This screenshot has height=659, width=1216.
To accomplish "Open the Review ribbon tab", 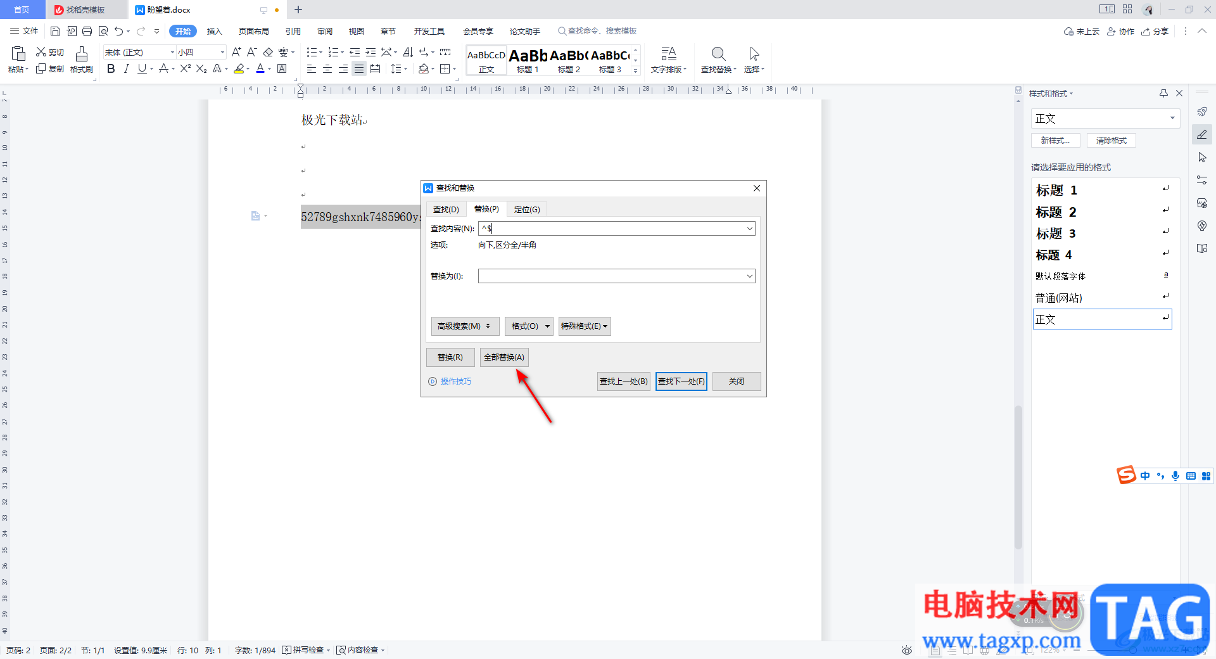I will tap(325, 31).
